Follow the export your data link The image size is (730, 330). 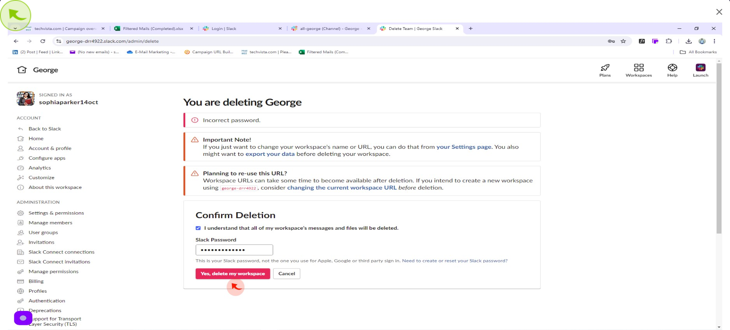tap(270, 154)
